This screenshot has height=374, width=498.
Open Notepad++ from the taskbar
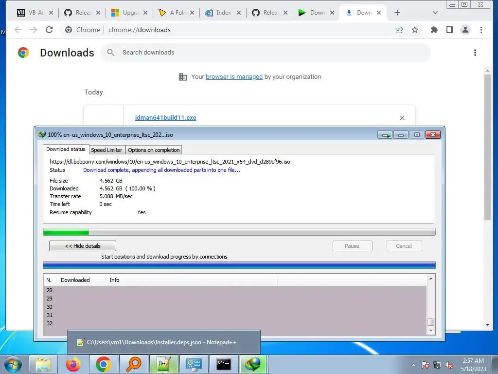(164, 364)
